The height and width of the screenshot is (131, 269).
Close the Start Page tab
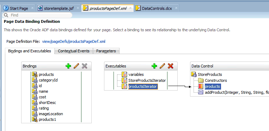click(x=32, y=8)
